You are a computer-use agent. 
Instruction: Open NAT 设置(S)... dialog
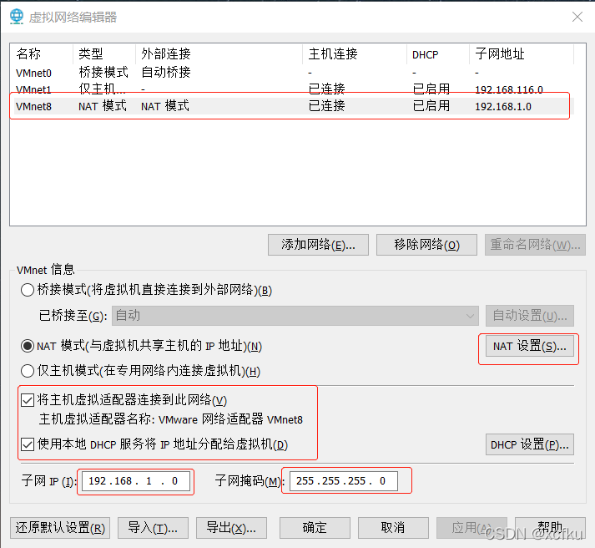[x=530, y=347]
